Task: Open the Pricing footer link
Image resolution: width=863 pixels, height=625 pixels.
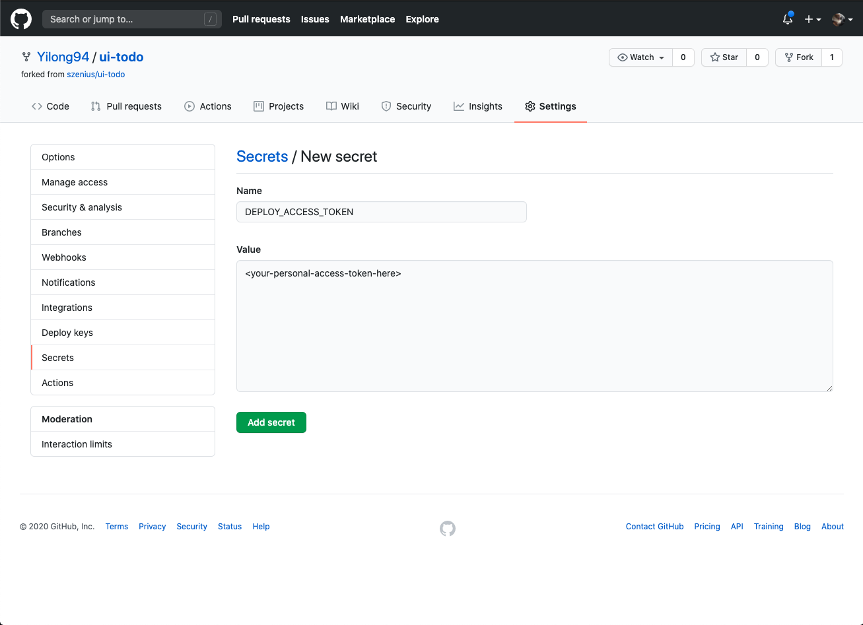Action: pos(707,527)
